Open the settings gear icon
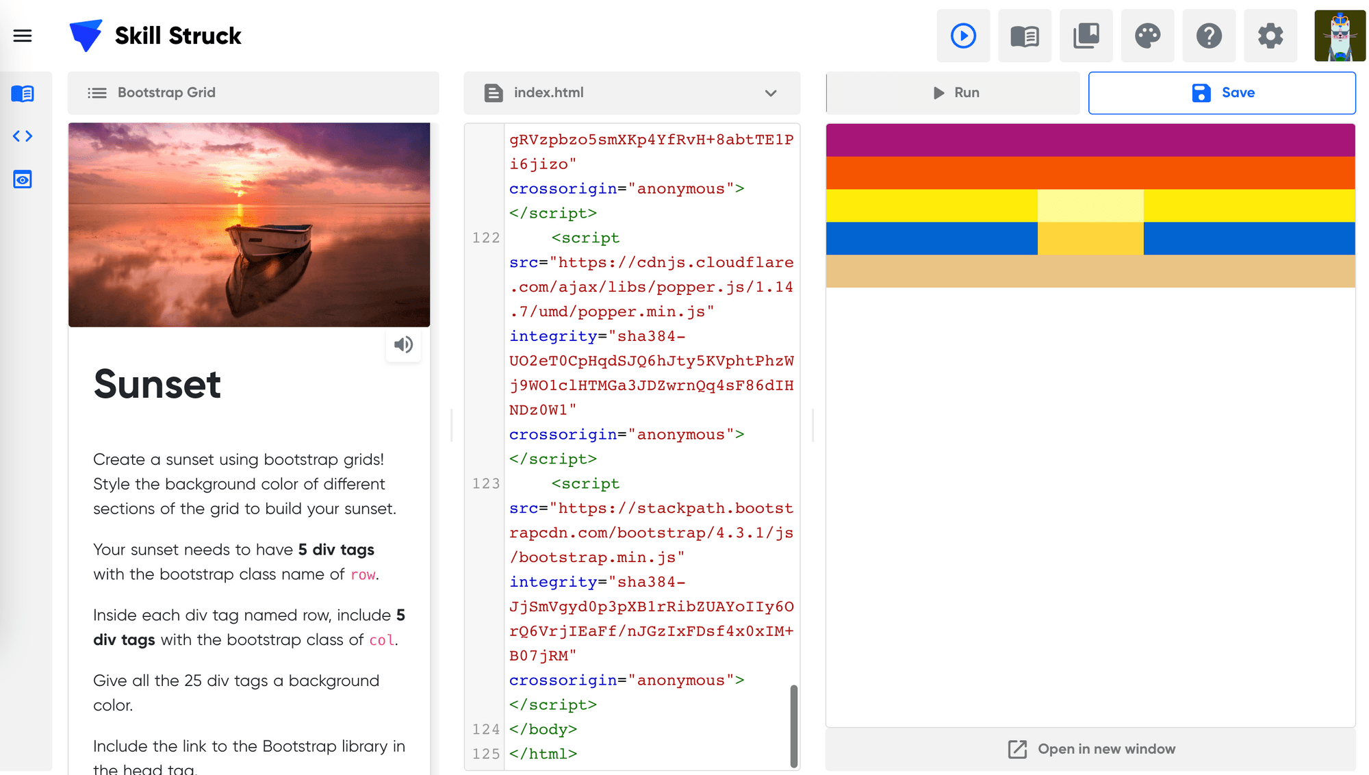Viewport: 1369px width, 775px height. [1270, 36]
